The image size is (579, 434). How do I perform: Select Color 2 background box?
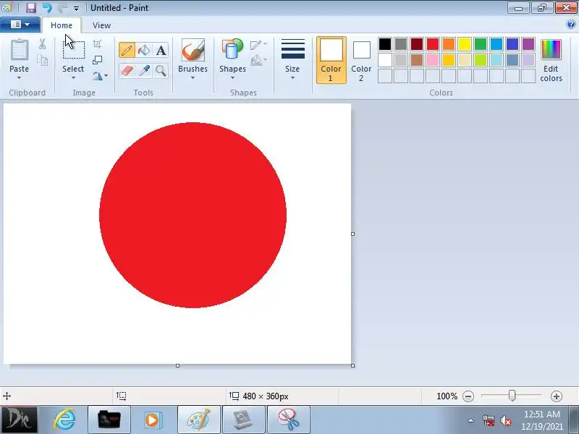point(361,60)
